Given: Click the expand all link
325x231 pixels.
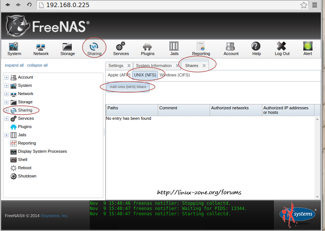Looking at the screenshot, I should pyautogui.click(x=14, y=65).
